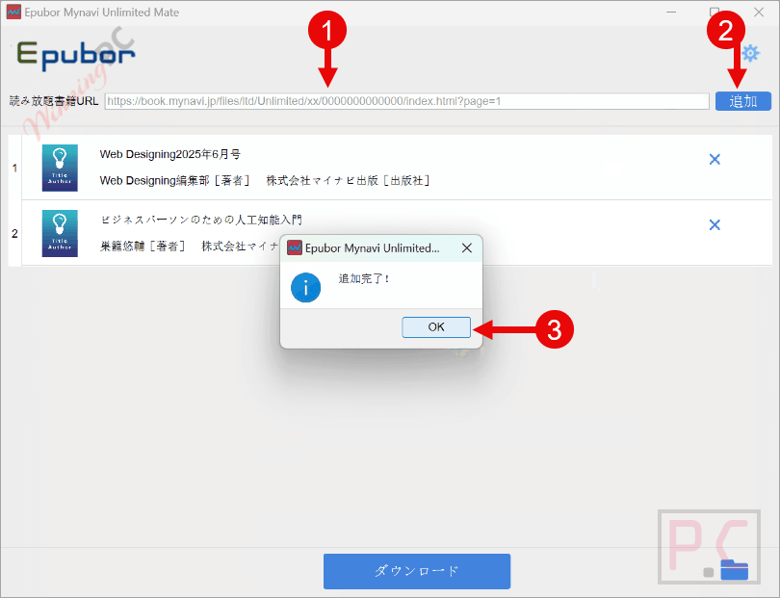Open the settings gear icon

(x=751, y=53)
